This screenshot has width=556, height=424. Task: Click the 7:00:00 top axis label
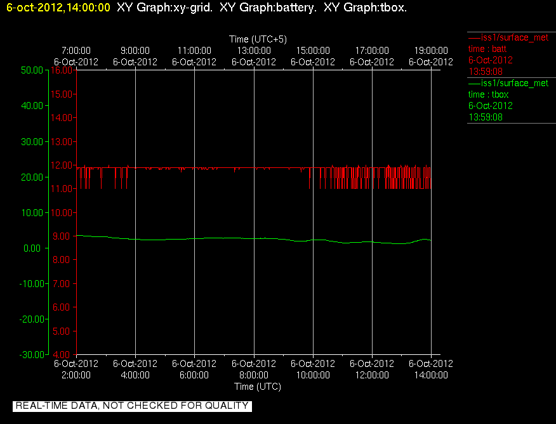[76, 51]
